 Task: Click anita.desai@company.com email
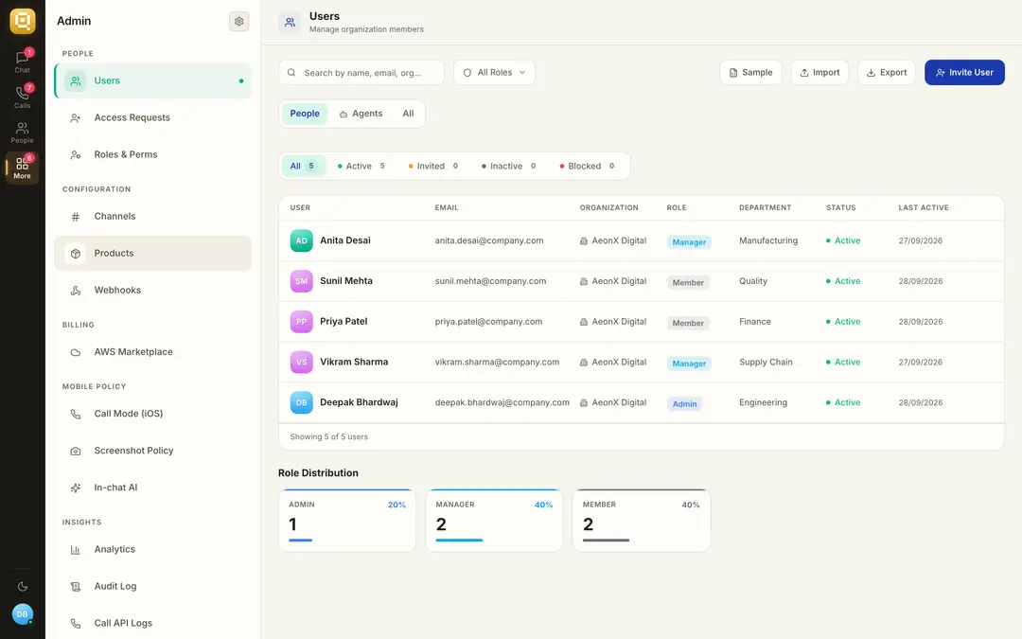pos(489,240)
